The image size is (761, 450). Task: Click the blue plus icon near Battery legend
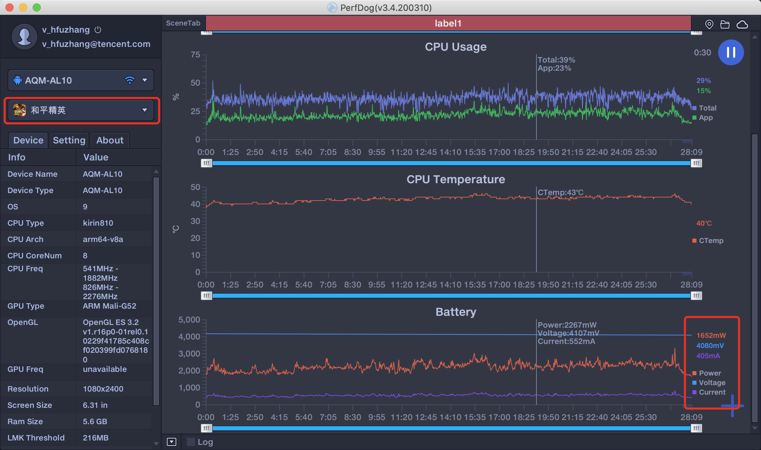pyautogui.click(x=732, y=405)
